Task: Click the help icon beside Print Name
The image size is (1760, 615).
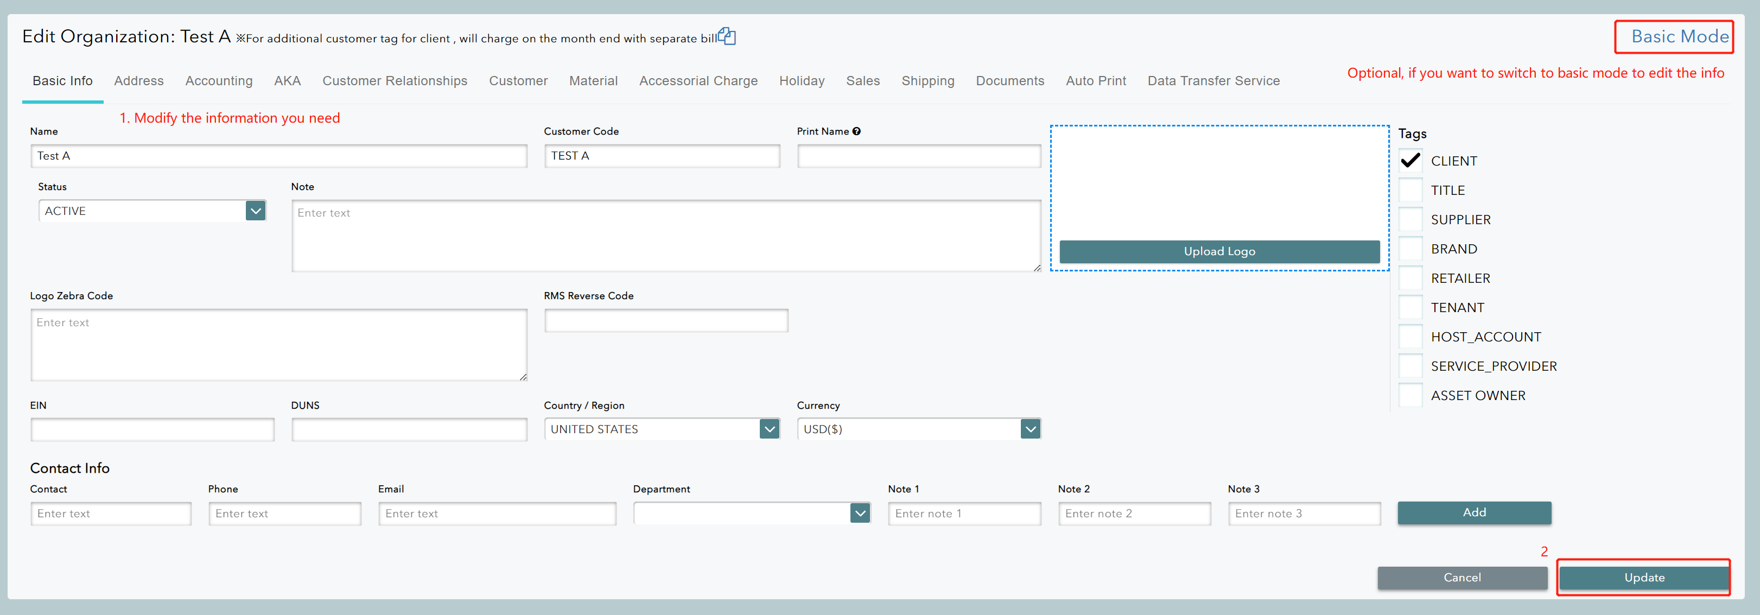Action: (x=857, y=130)
